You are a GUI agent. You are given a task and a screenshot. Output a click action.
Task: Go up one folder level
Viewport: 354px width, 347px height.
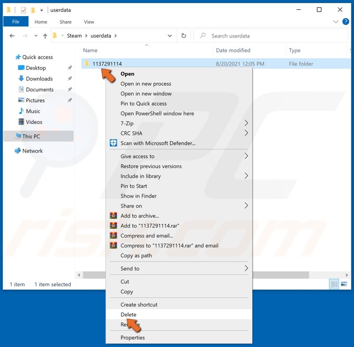[x=45, y=36]
